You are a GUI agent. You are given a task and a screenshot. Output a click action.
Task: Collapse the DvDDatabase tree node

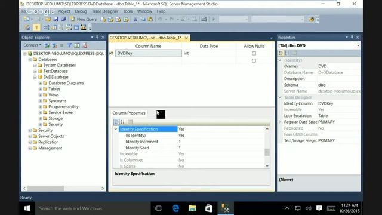click(35, 77)
